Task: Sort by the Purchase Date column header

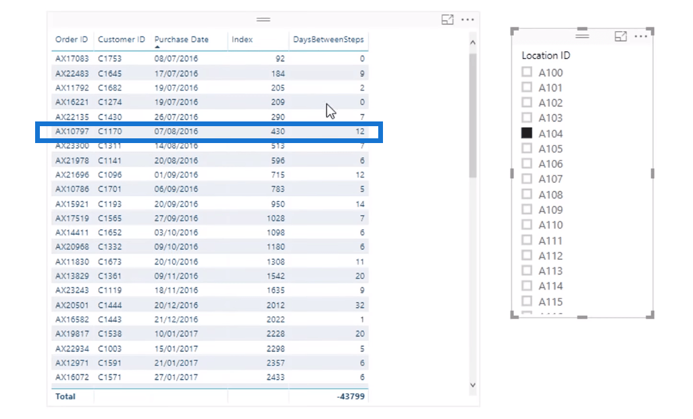Action: click(181, 39)
